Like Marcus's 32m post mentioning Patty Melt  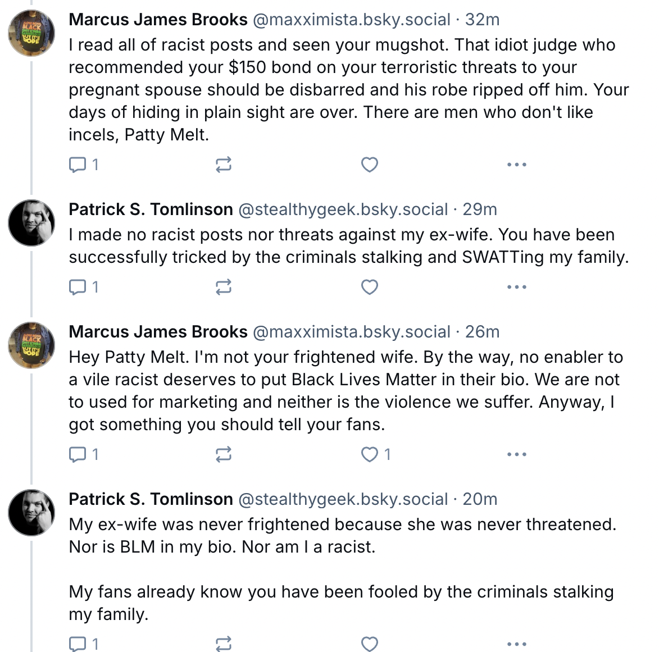[369, 165]
